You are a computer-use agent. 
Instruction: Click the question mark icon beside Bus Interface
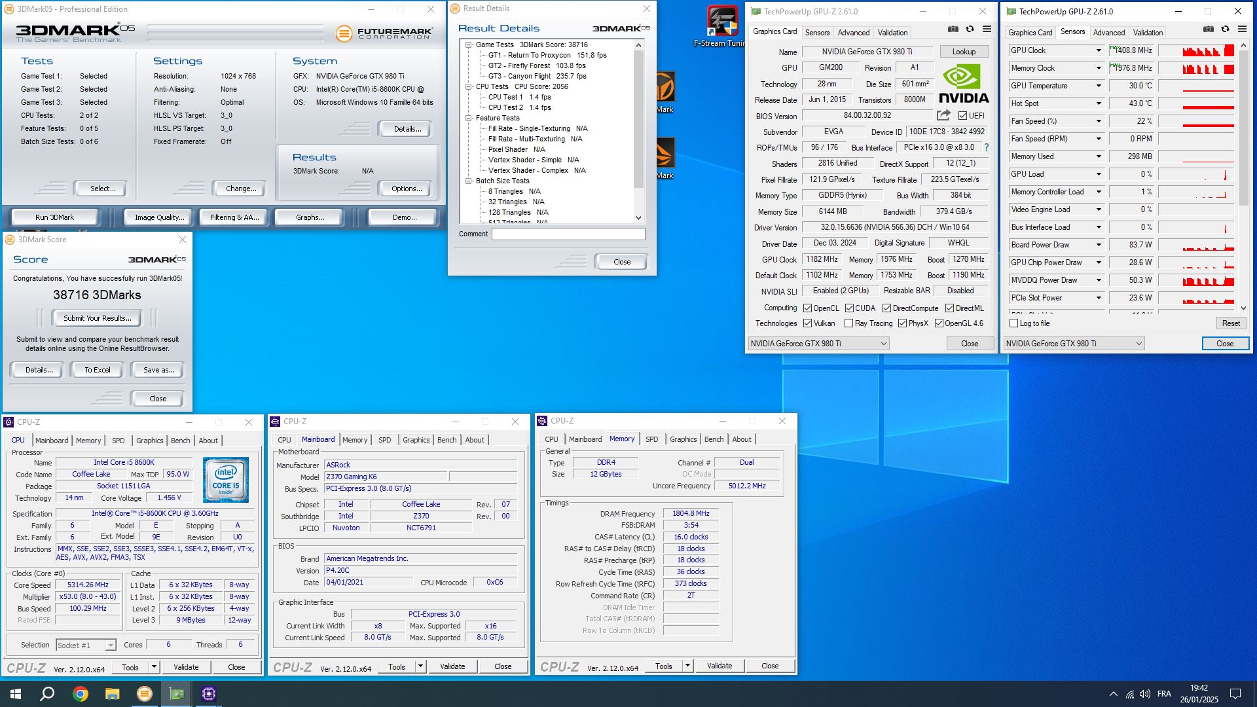[x=987, y=147]
